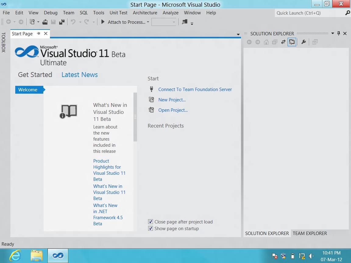Click the Attach to Process... button
Screen dimensions: 351x263
[126, 22]
